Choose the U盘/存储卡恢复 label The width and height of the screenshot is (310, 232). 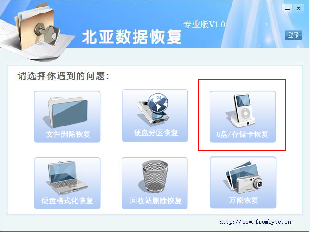242,134
